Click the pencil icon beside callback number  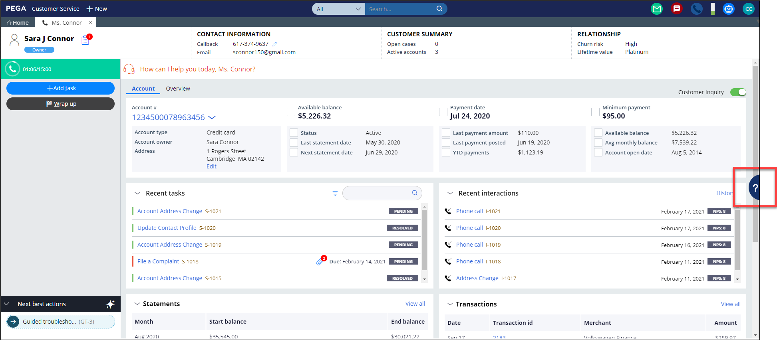[274, 44]
